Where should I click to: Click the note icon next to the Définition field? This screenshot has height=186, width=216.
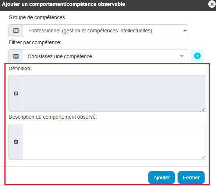pyautogui.click(x=16, y=94)
